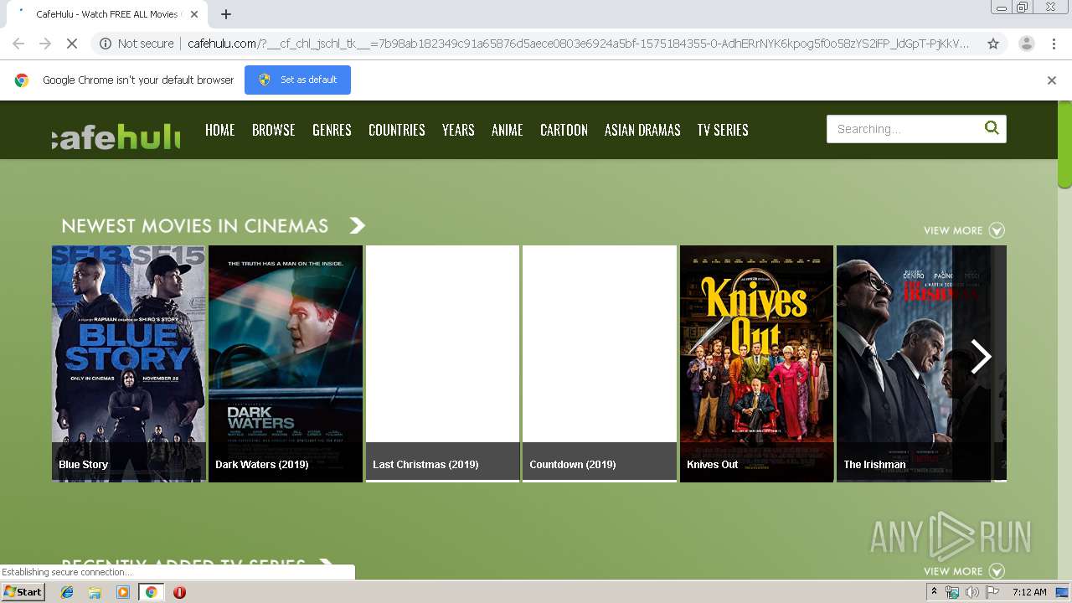Open the CARTOON section
Image resolution: width=1072 pixels, height=603 pixels.
pyautogui.click(x=564, y=130)
